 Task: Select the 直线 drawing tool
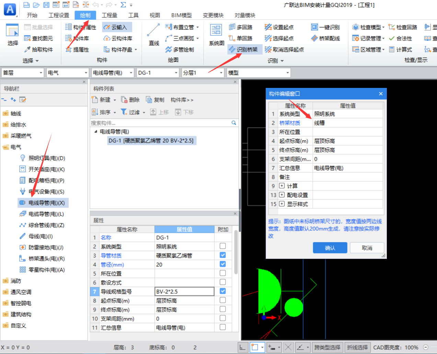[x=153, y=35]
